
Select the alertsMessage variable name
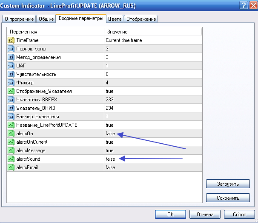click(31, 151)
